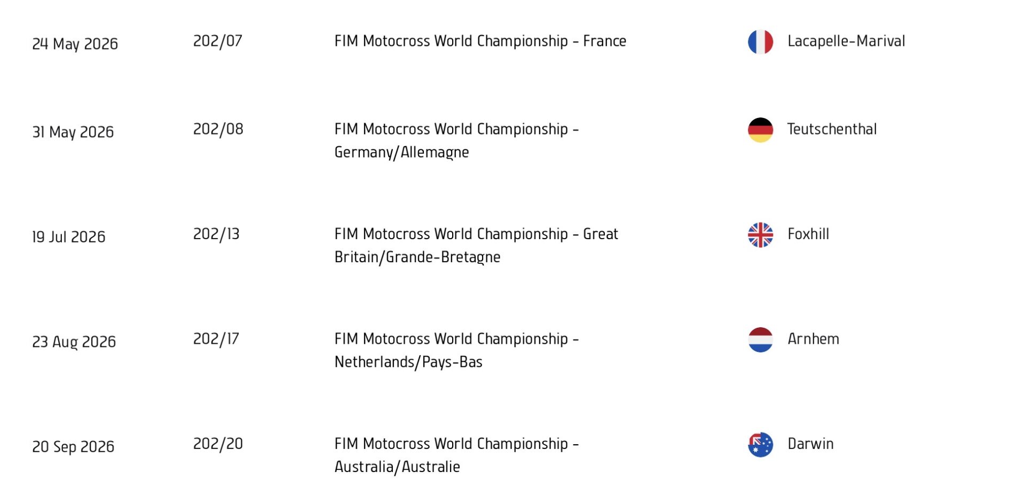Click the Germany flag icon

(760, 130)
